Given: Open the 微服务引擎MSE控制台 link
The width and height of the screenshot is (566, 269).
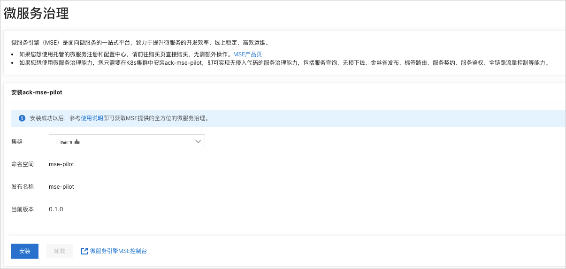Looking at the screenshot, I should (118, 251).
